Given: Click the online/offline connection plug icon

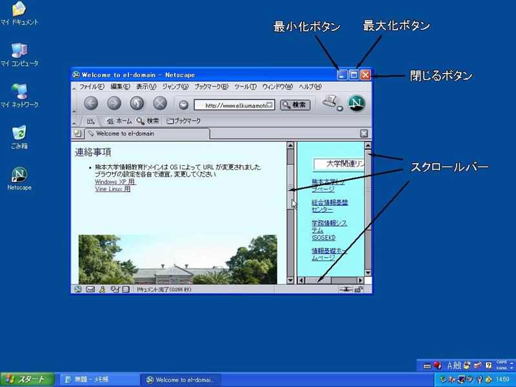Looking at the screenshot, I should click(x=346, y=289).
